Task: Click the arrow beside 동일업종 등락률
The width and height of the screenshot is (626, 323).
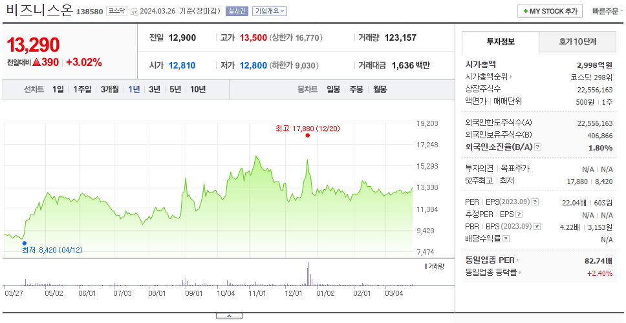Action: 520,273
